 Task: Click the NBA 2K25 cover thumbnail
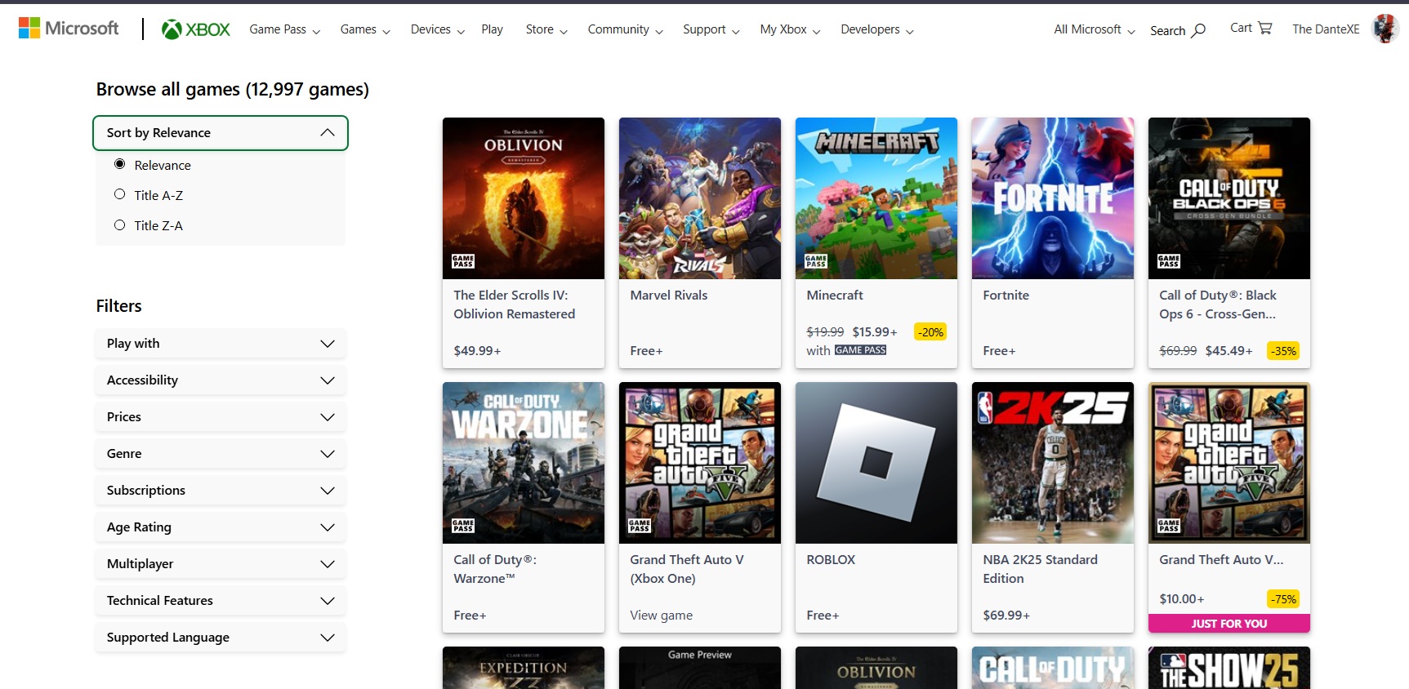point(1053,463)
